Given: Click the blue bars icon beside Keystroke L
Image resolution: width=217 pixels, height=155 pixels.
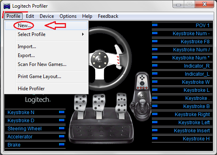Looking at the screenshot, I should click(x=155, y=90).
